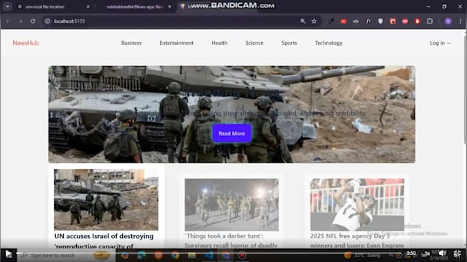Screen dimensions: 467x262
Task: Open the red YouTube-style extension icon
Action: [343, 21]
